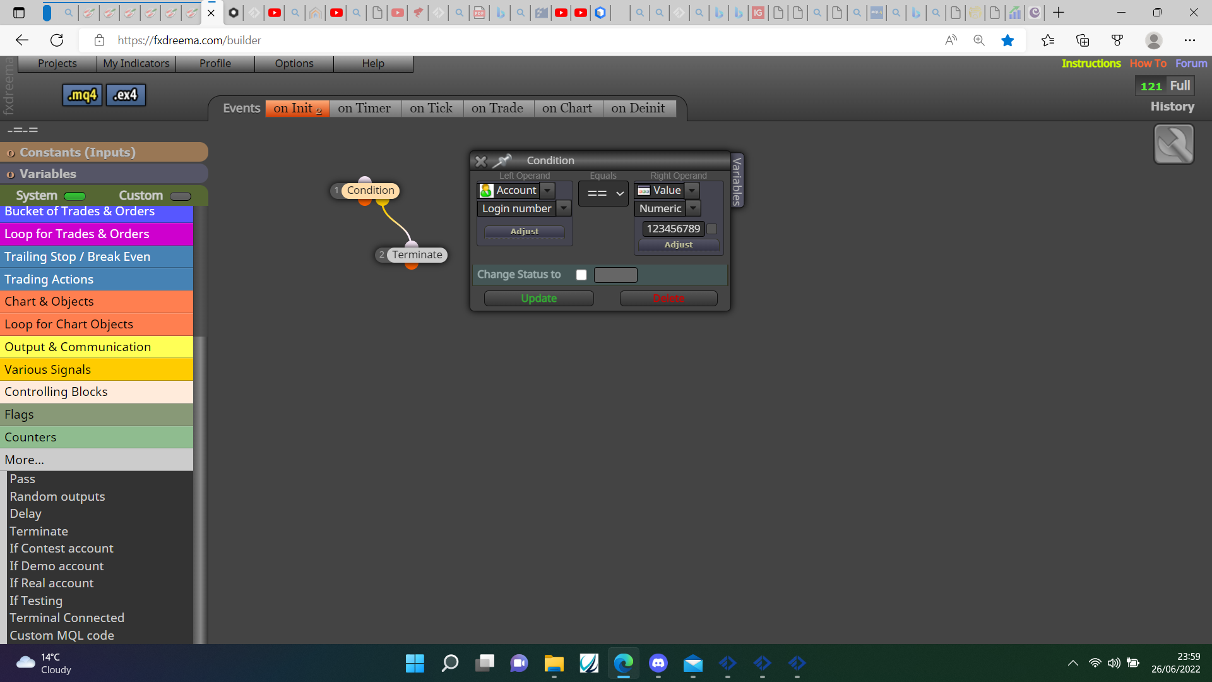Open the side Variables tab of Condition dialog
Screen dimensions: 1212x682
[x=737, y=181]
